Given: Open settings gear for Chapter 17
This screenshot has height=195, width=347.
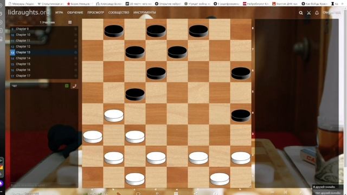Looking at the screenshot, I should (75, 76).
